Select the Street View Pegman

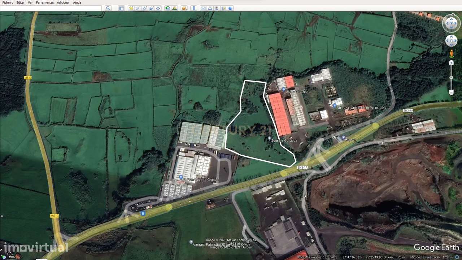click(x=452, y=53)
